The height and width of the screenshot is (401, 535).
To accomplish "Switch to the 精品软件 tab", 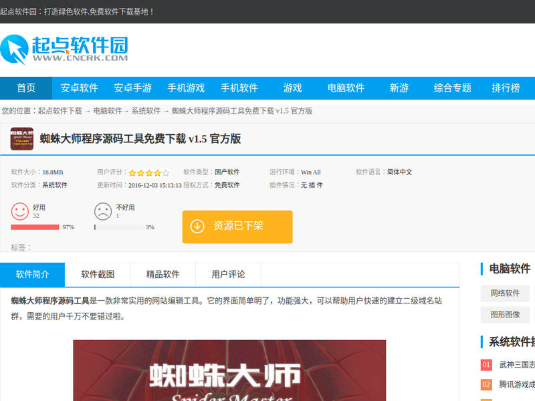I will pyautogui.click(x=163, y=275).
